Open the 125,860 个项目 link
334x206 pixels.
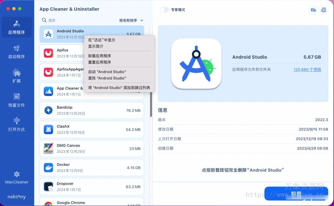(307, 70)
